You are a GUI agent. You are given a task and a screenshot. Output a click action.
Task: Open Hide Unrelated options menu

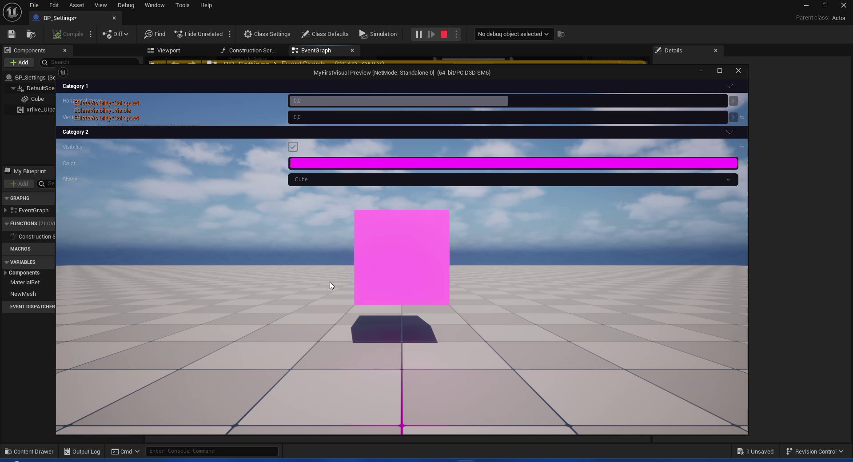230,34
